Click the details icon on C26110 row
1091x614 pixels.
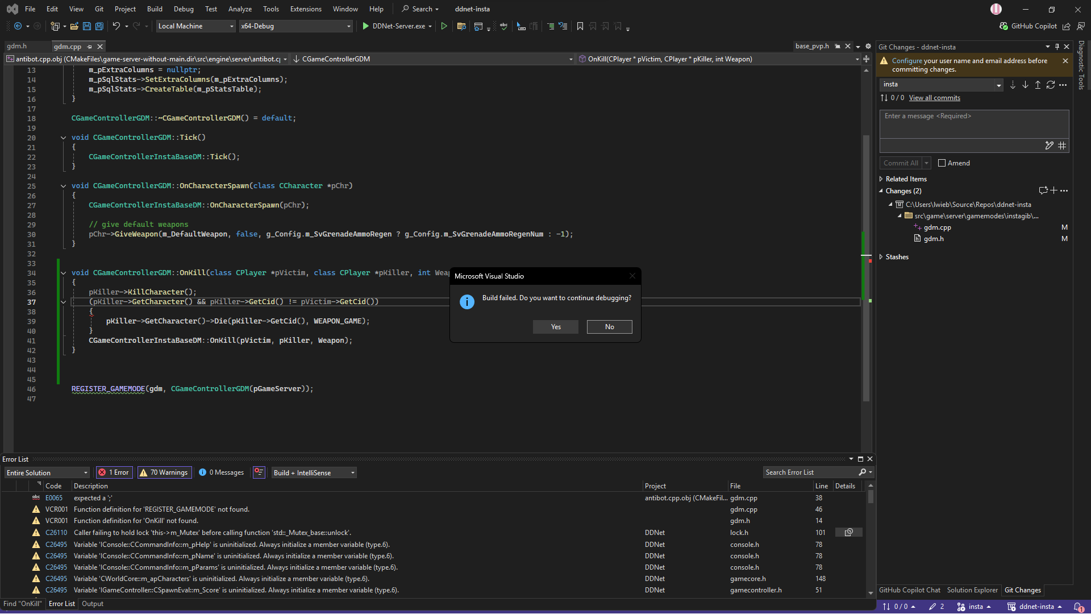[x=848, y=533]
